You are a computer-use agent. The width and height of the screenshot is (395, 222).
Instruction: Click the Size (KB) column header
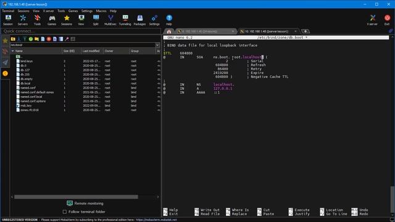(x=71, y=51)
